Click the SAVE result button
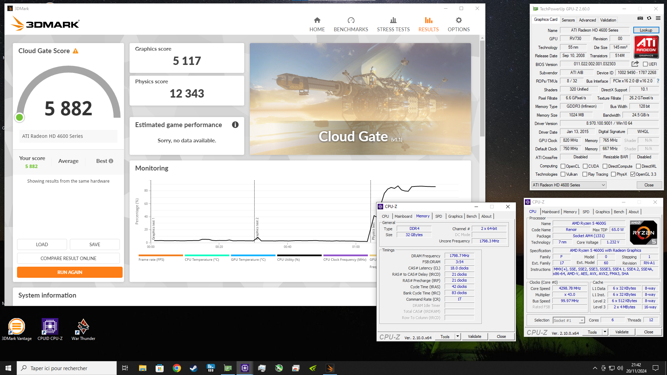667x375 pixels. click(94, 244)
